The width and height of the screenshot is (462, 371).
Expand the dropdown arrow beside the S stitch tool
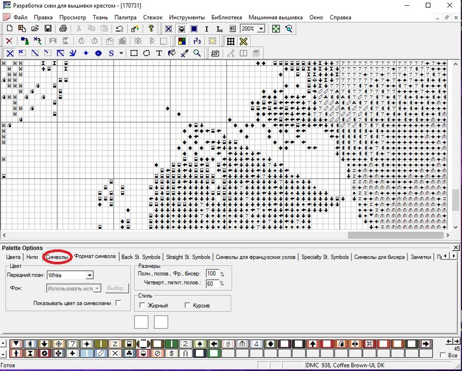click(x=121, y=53)
